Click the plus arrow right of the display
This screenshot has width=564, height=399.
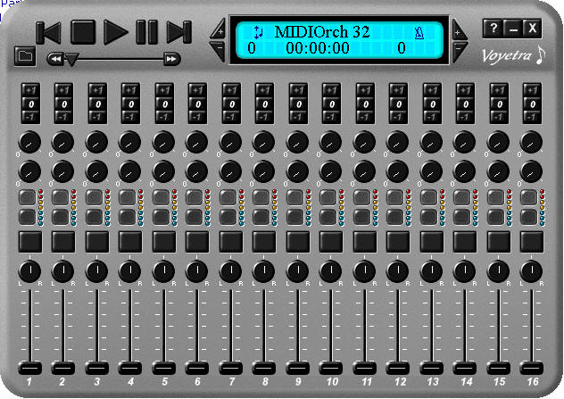click(459, 30)
